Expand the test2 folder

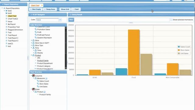coord(4,11)
